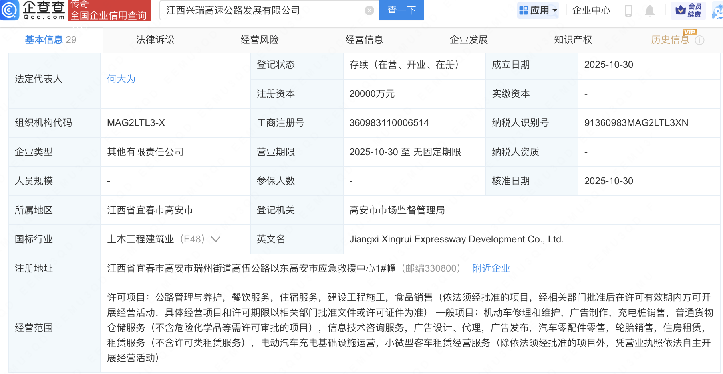Viewport: 723px width, 374px height.
Task: Select the 企业发展 tab
Action: [469, 40]
